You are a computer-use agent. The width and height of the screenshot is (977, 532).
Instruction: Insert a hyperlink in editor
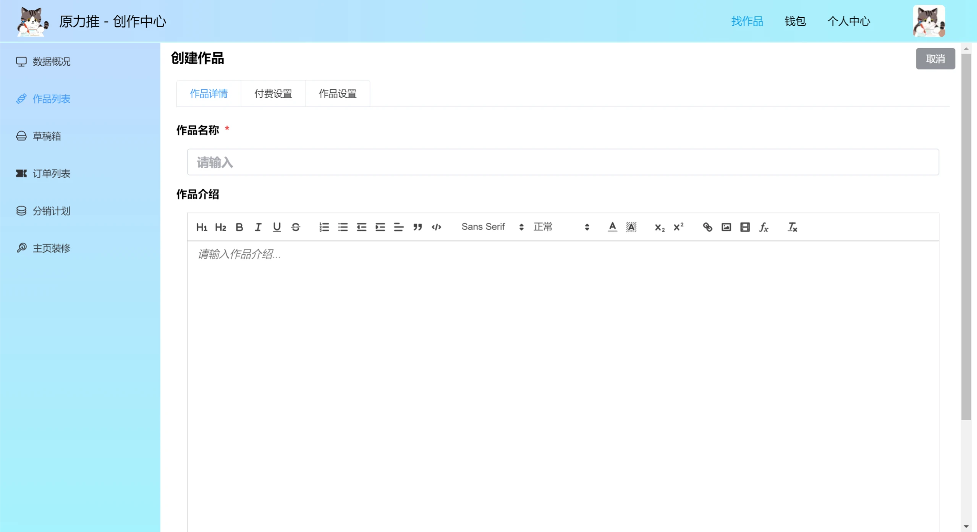coord(707,227)
